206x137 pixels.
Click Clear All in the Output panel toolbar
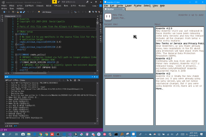tap(75, 80)
